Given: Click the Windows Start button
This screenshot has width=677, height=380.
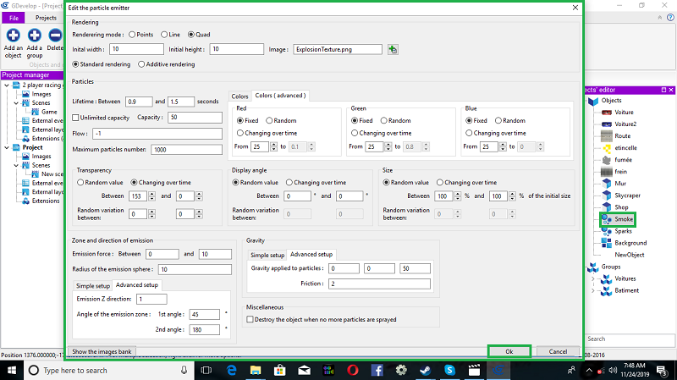Looking at the screenshot, I should (x=12, y=370).
